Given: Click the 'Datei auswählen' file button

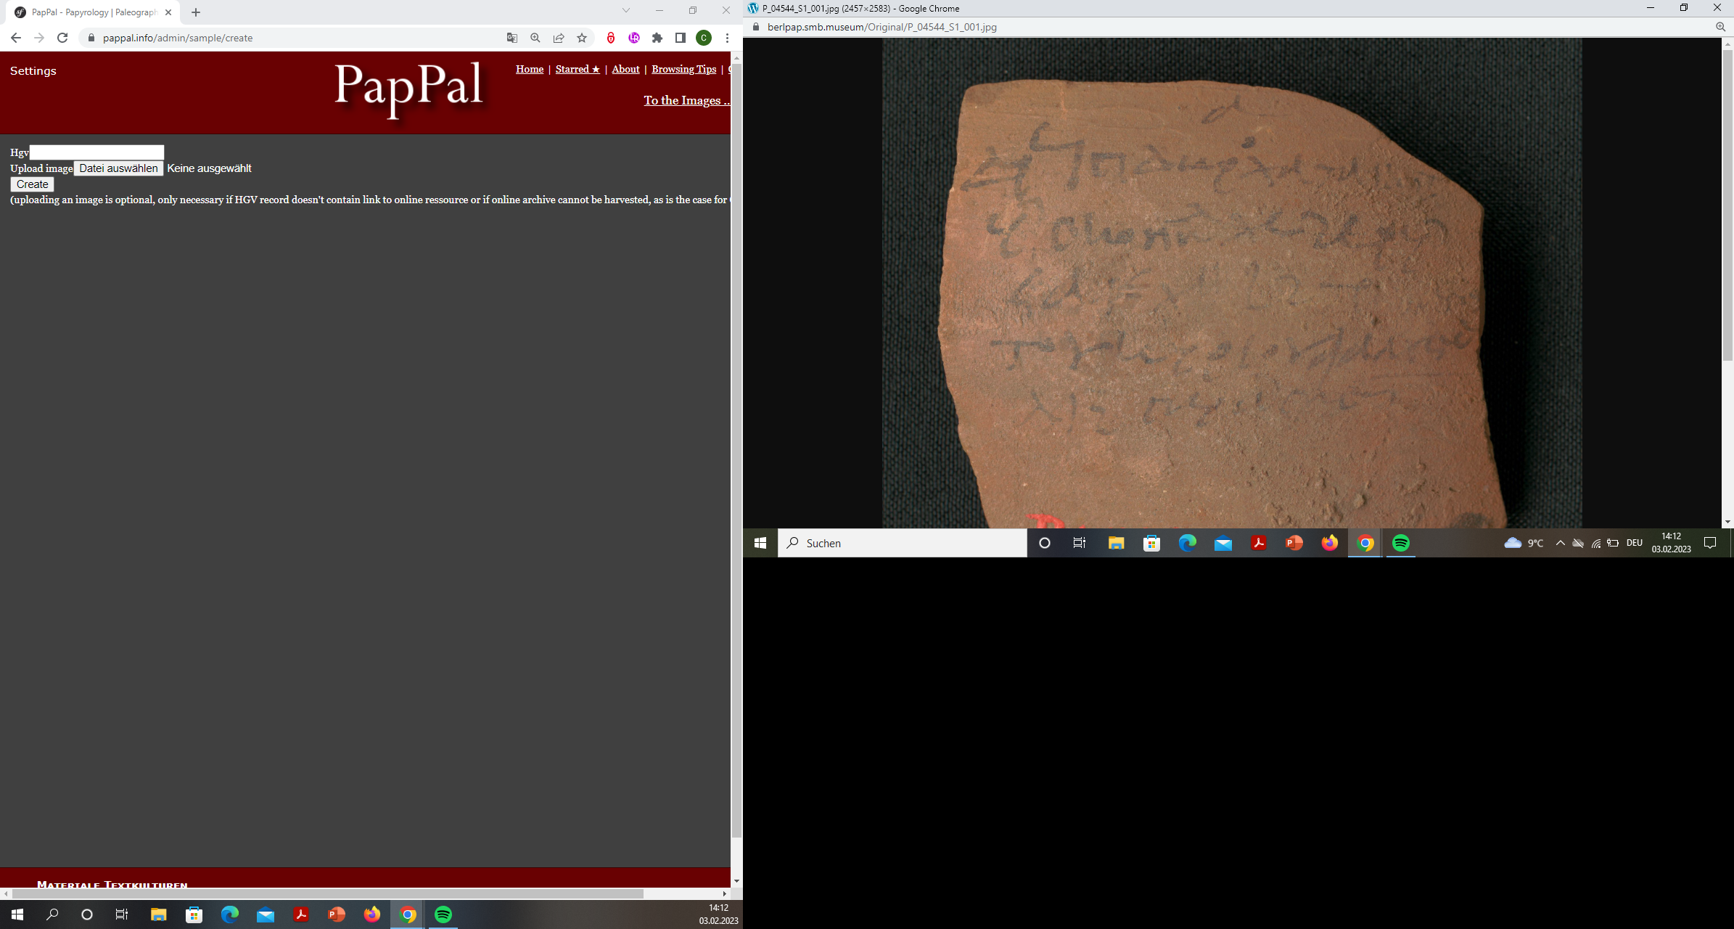Looking at the screenshot, I should coord(118,168).
